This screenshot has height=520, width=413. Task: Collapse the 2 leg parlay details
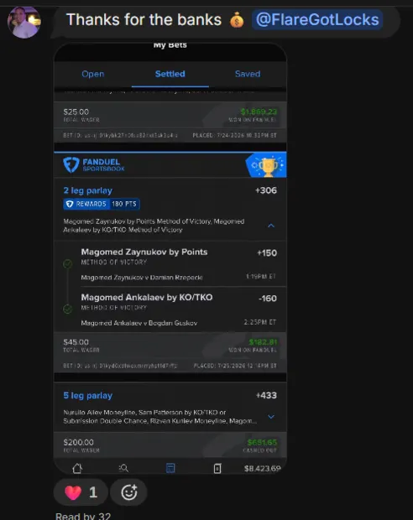tap(271, 226)
